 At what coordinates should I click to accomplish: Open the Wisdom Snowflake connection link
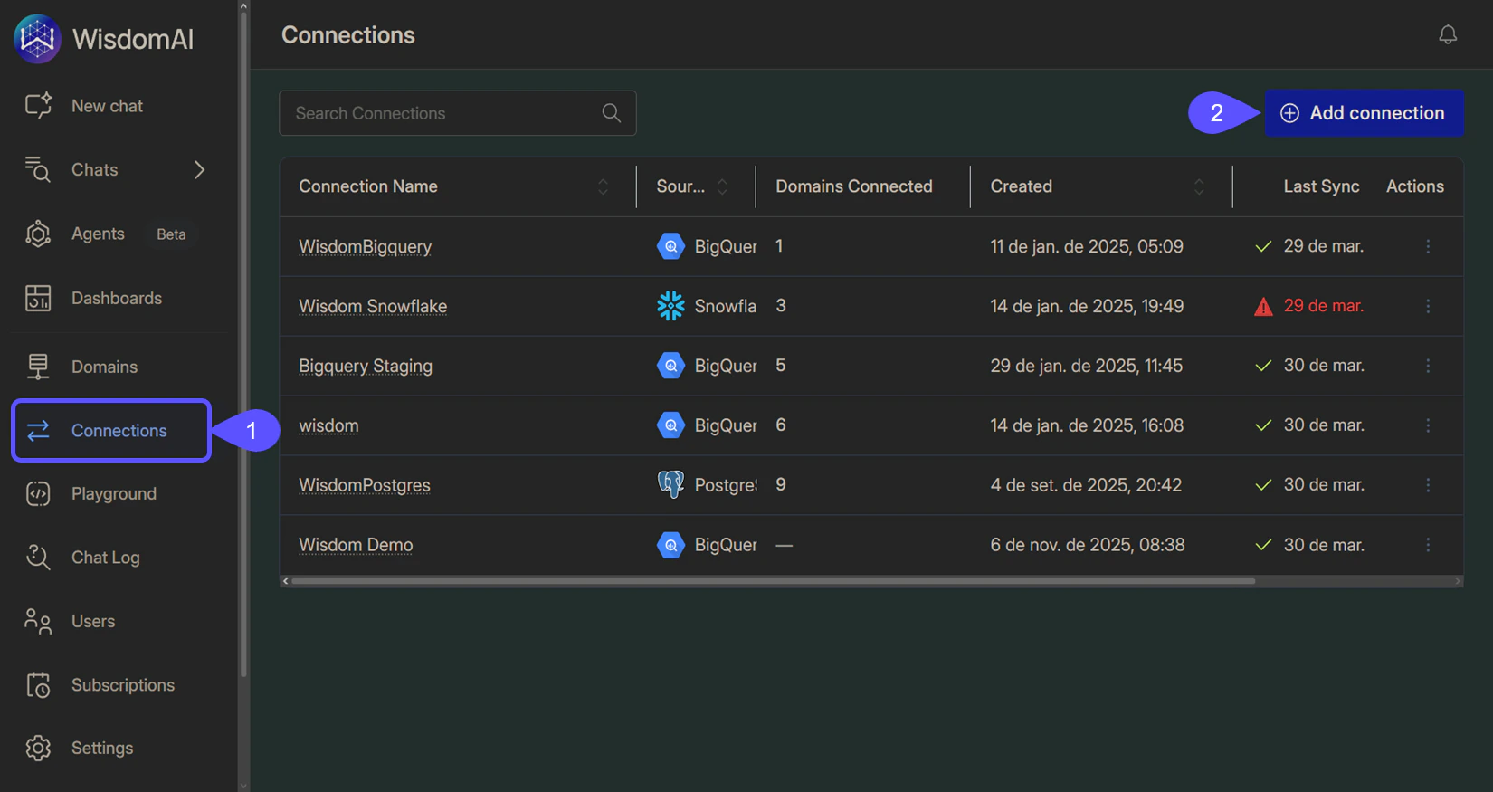pyautogui.click(x=373, y=306)
